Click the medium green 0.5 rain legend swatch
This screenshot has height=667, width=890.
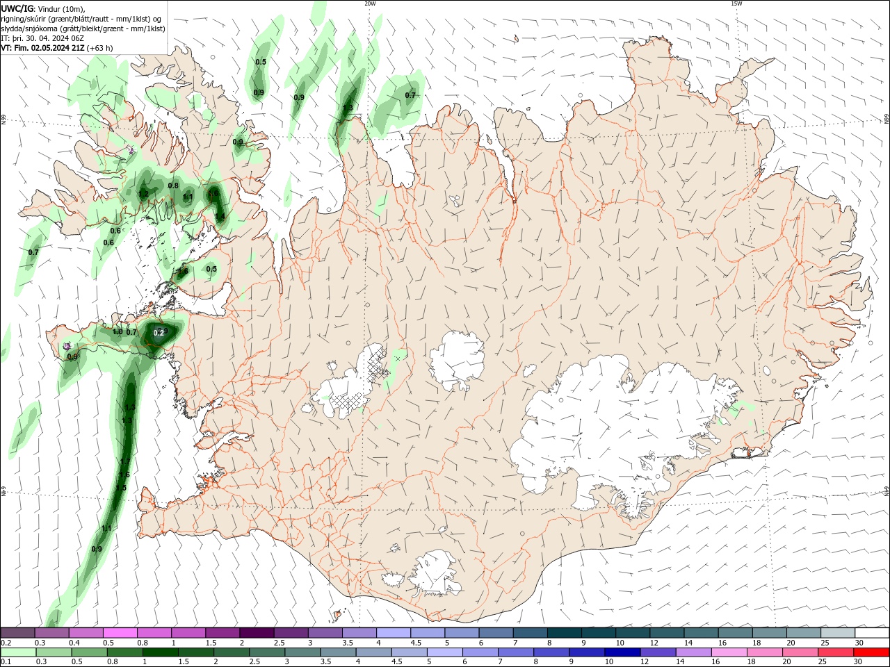89,652
